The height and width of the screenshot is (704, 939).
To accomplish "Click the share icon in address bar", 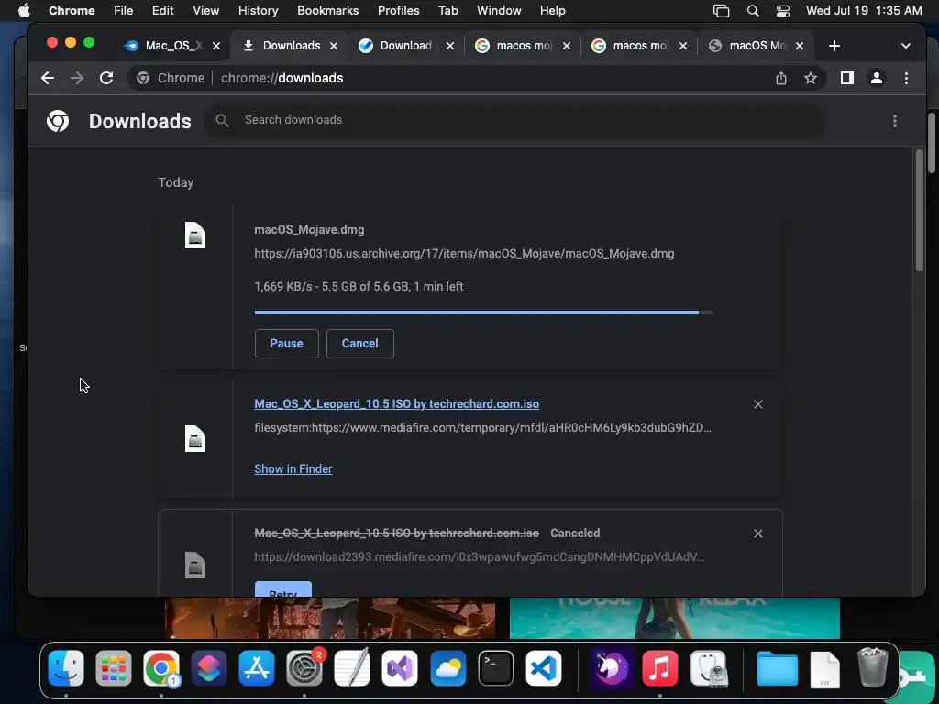I will pyautogui.click(x=781, y=78).
